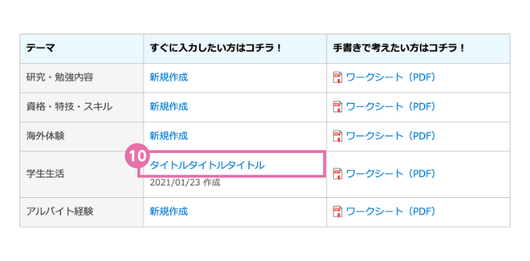Viewport: 530px width, 261px height.
Task: Open 新規作成 for 研究・勉強内容
Action: tap(169, 77)
